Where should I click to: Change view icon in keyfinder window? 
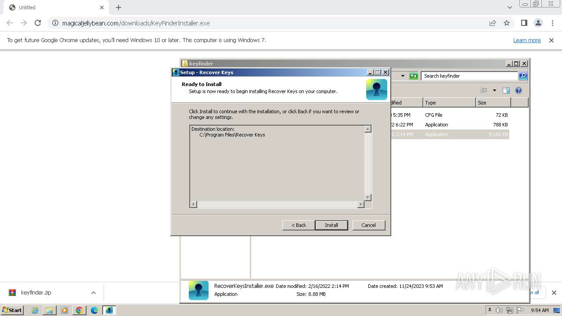click(484, 90)
